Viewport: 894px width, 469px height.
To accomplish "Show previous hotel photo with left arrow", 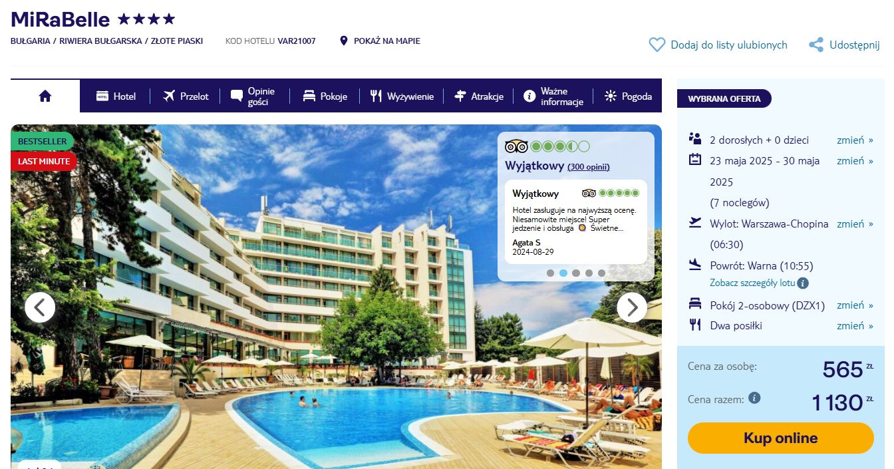I will [x=40, y=307].
